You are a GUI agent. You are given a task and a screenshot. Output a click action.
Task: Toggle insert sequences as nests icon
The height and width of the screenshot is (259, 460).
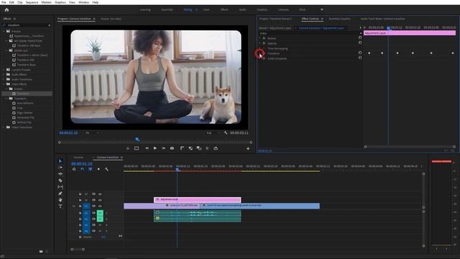coord(74,169)
